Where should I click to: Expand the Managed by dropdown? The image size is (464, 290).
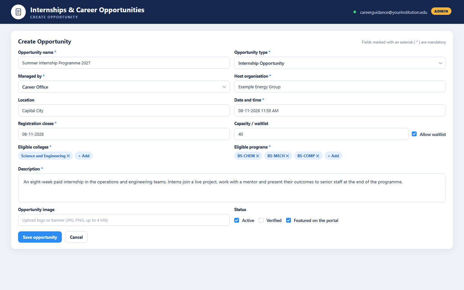click(124, 87)
